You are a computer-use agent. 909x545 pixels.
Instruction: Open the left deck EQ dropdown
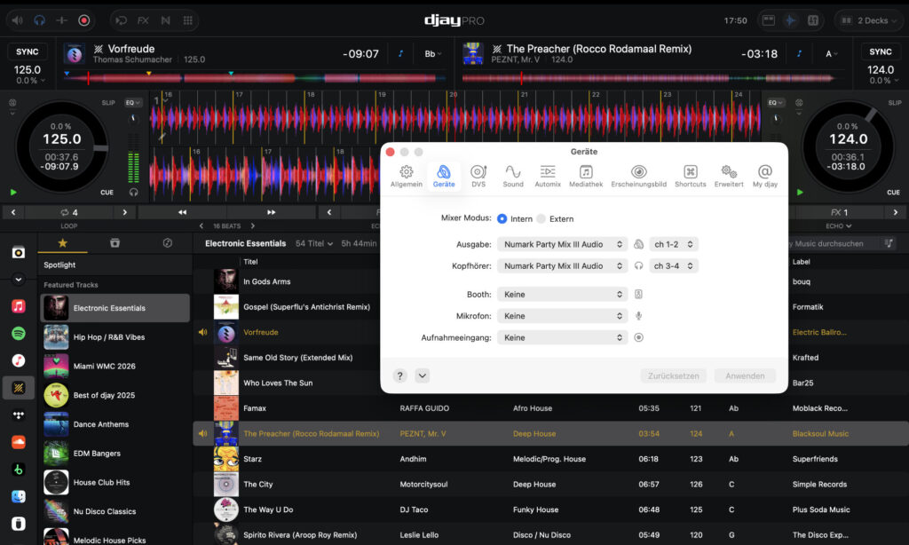point(133,103)
